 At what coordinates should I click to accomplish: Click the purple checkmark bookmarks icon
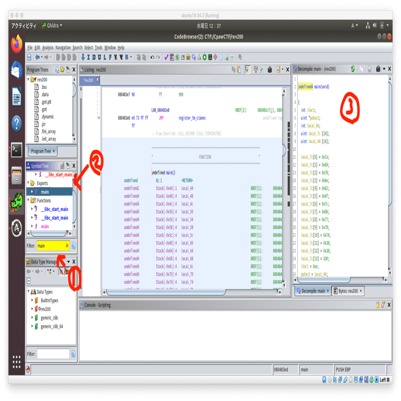pos(166,57)
